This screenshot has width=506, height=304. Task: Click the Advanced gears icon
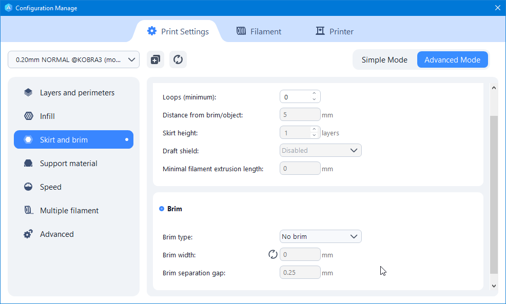click(x=28, y=234)
